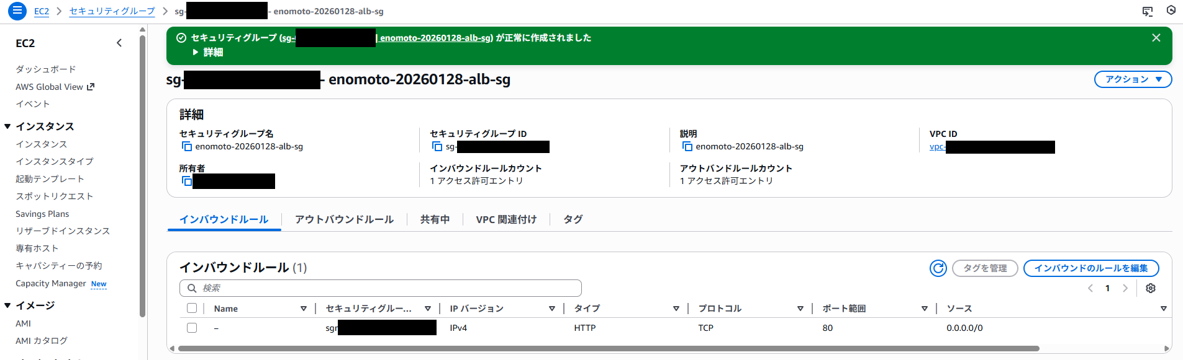Open inbound rules table preferences gear
Viewport: 1183px width, 360px height.
click(1150, 288)
